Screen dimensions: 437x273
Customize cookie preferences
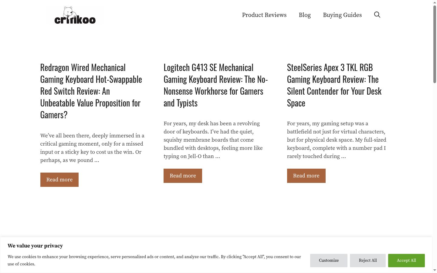point(329,261)
